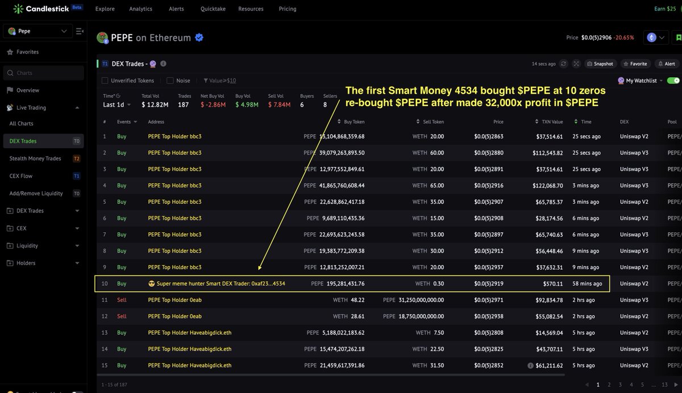Open the Super meme hunter 0xaf23...4534 address
Image resolution: width=682 pixels, height=393 pixels.
click(217, 283)
